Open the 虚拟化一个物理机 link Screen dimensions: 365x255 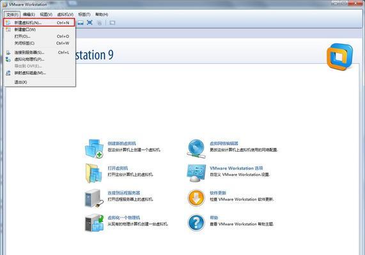click(123, 217)
